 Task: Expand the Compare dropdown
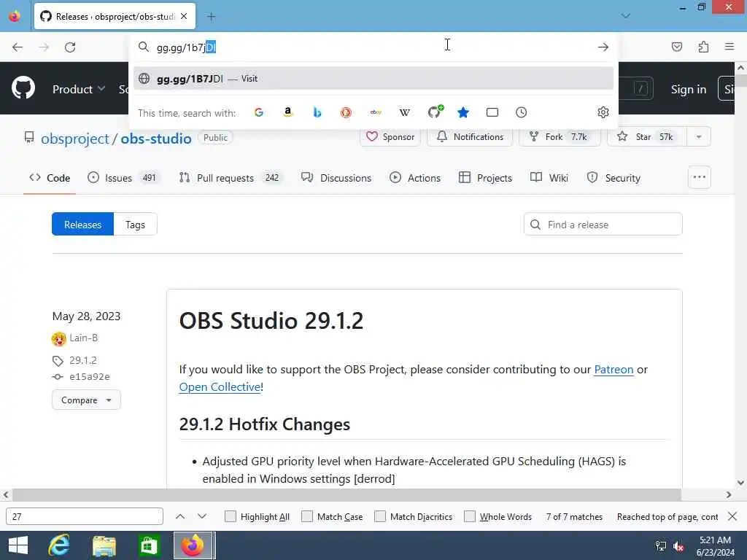[86, 400]
